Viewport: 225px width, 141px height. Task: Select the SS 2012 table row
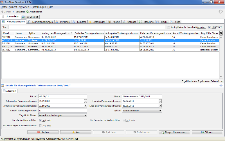(x=110, y=50)
